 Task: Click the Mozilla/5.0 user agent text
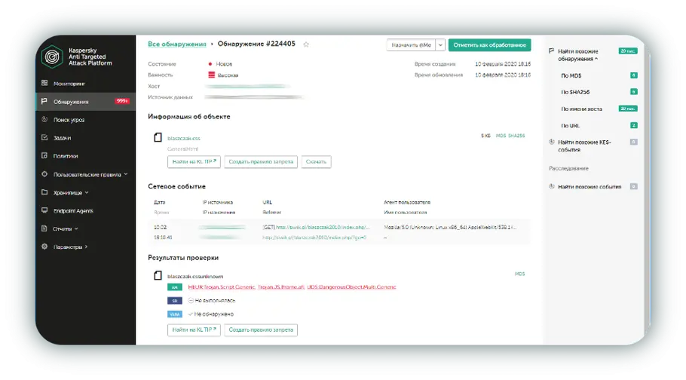[x=450, y=227]
